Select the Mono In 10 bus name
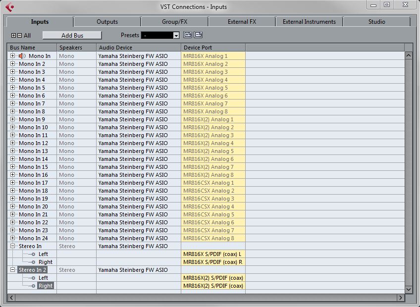 click(x=33, y=127)
